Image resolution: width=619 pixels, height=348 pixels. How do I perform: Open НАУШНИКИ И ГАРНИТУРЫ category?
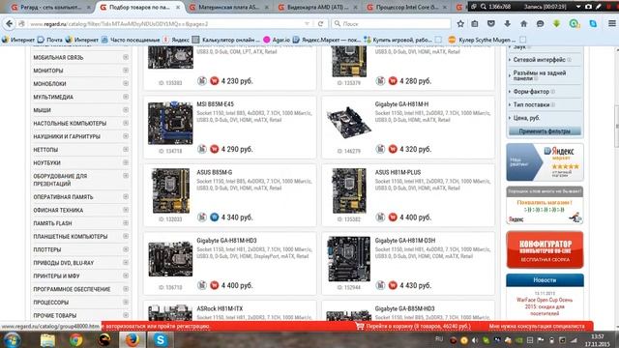click(x=67, y=136)
